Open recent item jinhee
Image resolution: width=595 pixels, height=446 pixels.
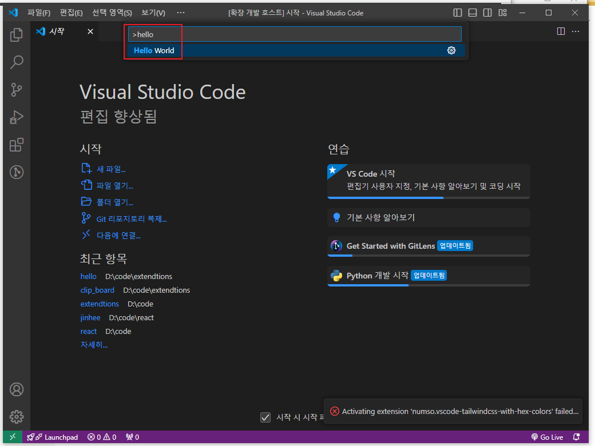pyautogui.click(x=90, y=317)
